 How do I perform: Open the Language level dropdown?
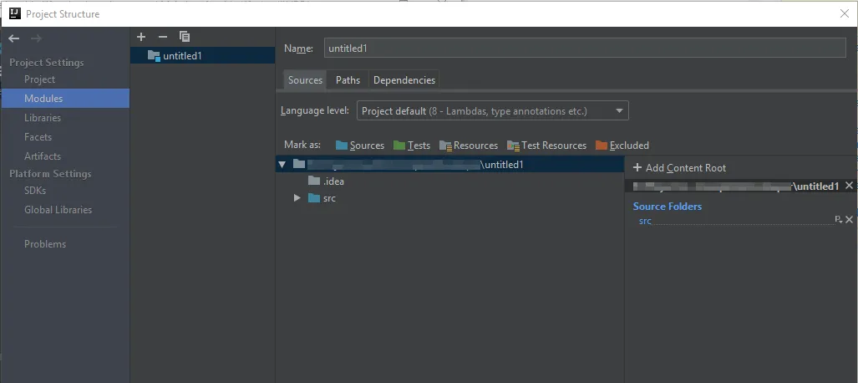pos(492,110)
